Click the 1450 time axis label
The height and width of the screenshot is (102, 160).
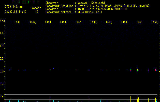tap(154, 22)
